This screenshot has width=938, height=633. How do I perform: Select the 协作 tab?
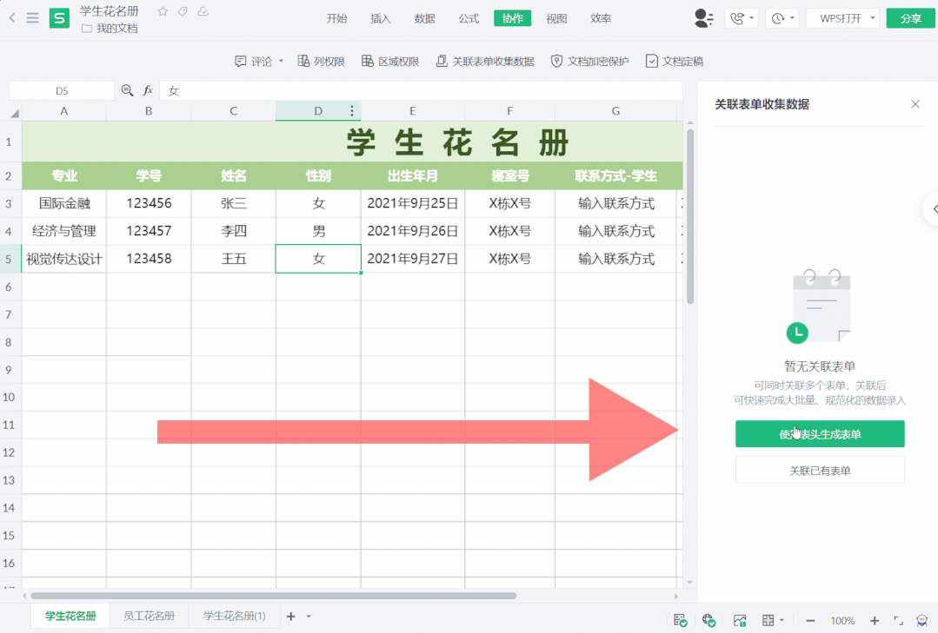[x=513, y=18]
